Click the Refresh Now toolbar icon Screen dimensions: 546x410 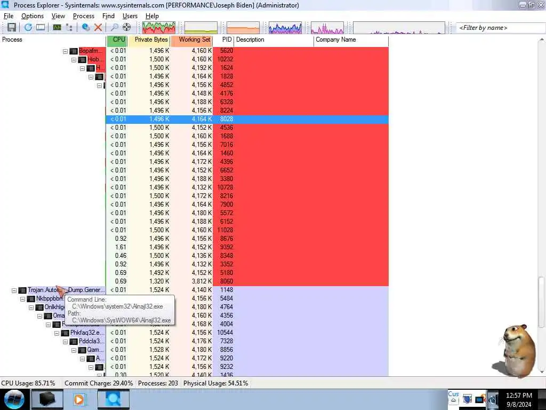coord(28,27)
